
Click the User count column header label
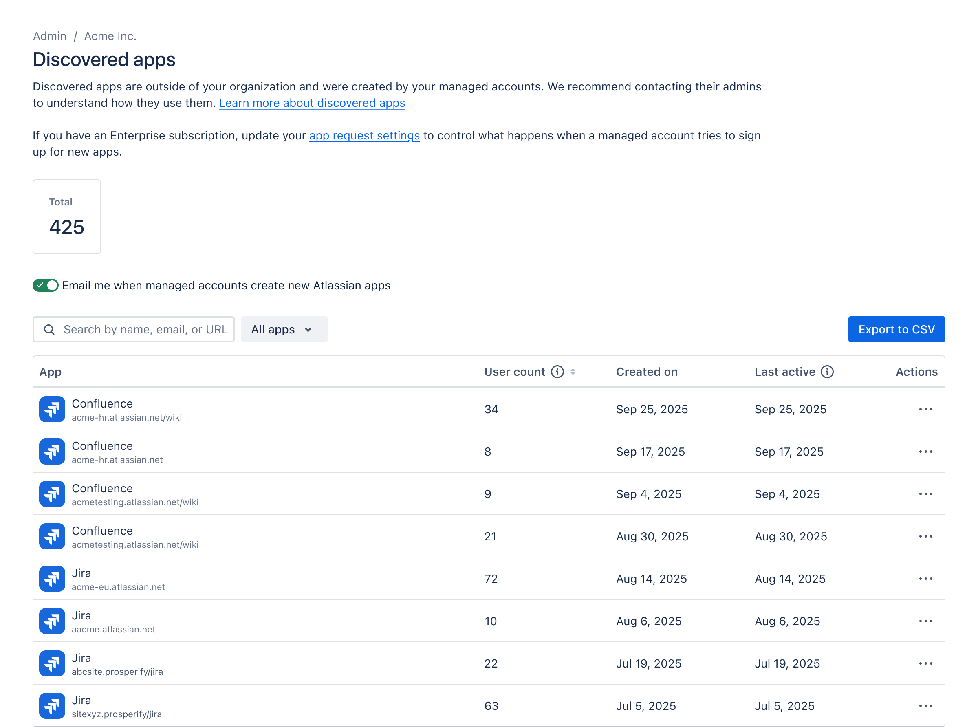pos(515,372)
